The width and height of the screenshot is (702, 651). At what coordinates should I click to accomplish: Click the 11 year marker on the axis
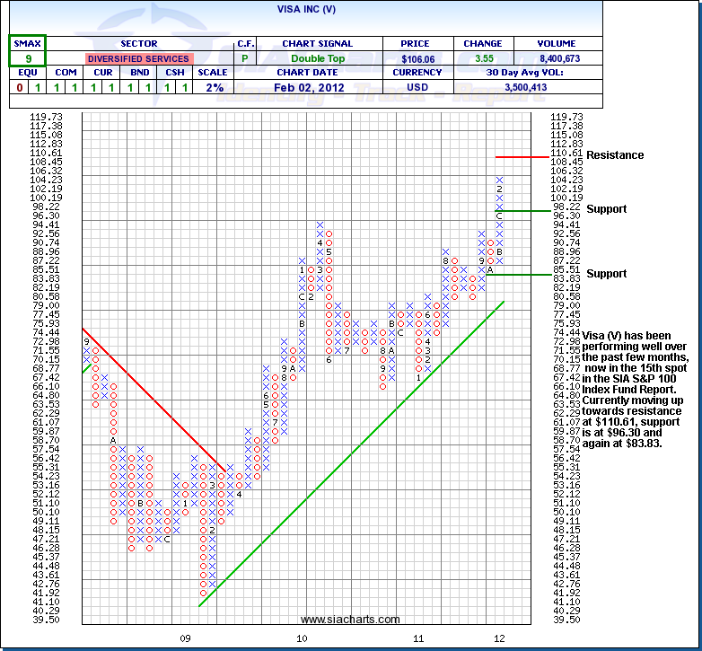(418, 638)
